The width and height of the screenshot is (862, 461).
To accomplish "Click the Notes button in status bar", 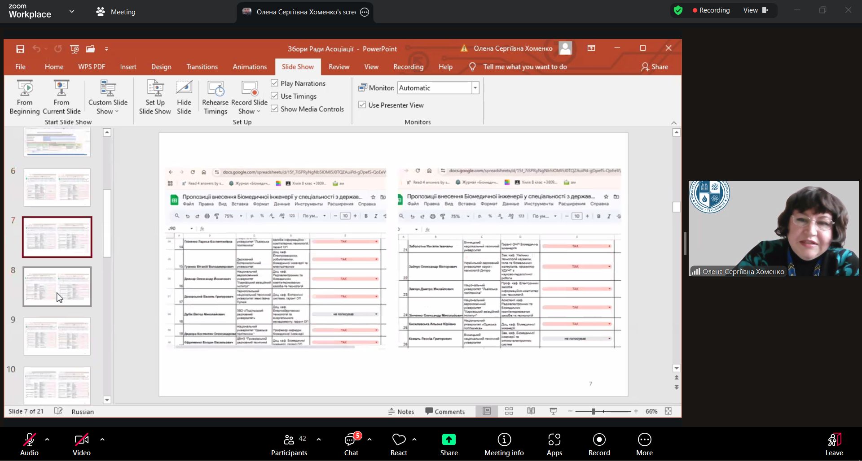I will tap(401, 412).
